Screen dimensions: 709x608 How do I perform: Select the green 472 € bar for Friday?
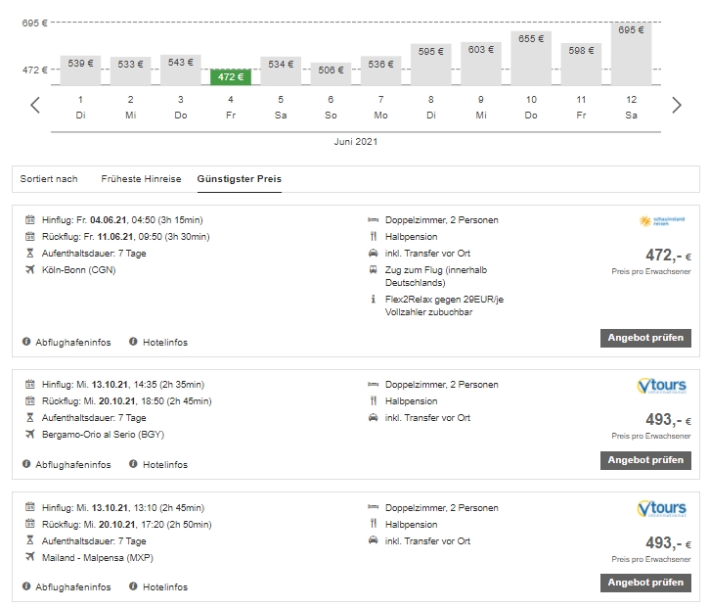pyautogui.click(x=230, y=76)
